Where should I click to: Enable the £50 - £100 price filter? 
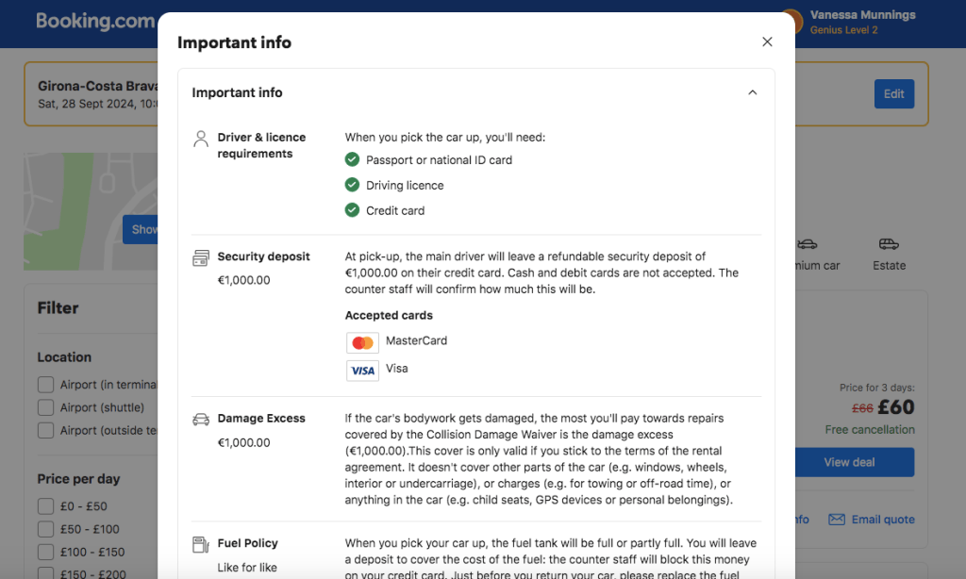pos(45,529)
